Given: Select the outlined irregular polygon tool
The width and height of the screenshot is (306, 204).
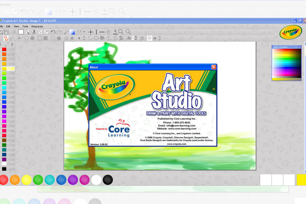Looking at the screenshot, I should click(x=96, y=38).
